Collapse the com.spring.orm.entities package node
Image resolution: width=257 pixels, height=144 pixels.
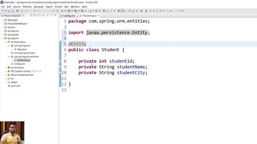pos(9,57)
